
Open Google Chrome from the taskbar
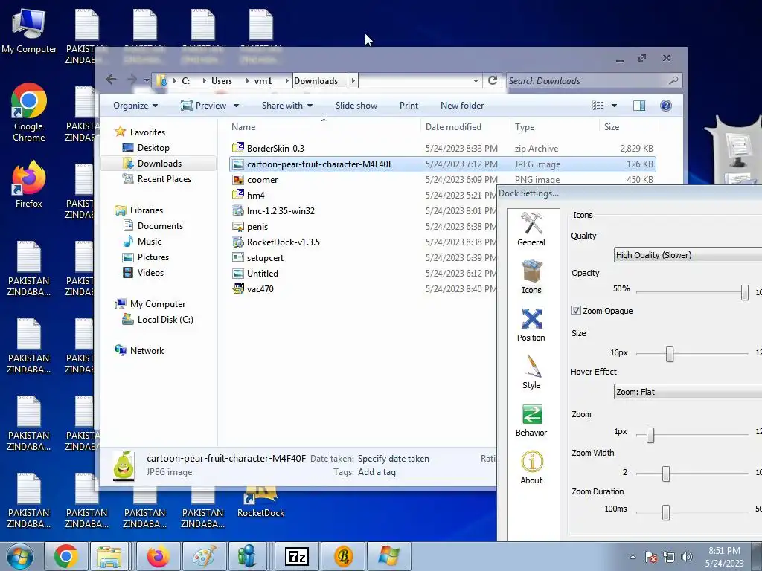[x=65, y=556]
